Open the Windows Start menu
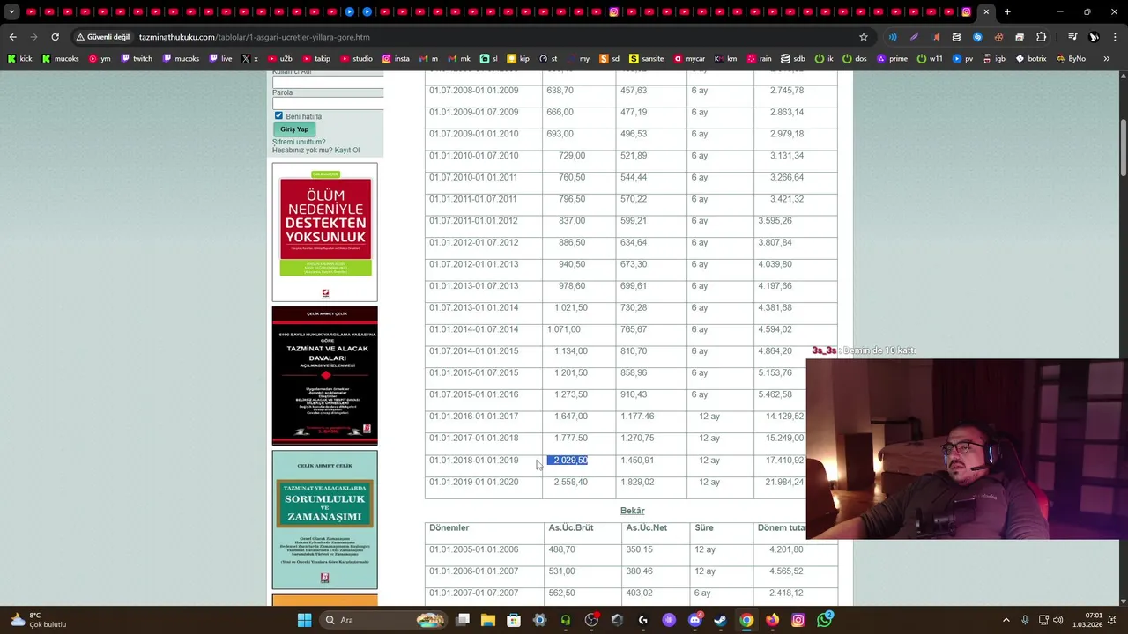 304,620
